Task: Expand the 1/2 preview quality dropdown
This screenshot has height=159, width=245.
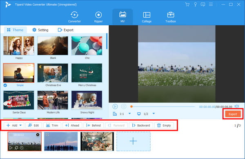Action: pos(154,114)
